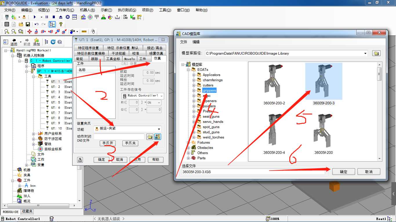Open the 示教(T) menu

[106, 10]
